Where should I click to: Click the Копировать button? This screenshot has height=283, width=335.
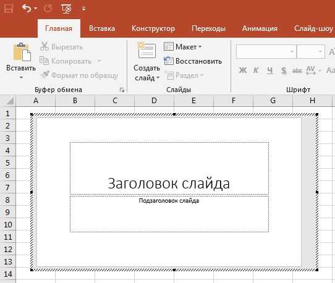[x=66, y=61]
